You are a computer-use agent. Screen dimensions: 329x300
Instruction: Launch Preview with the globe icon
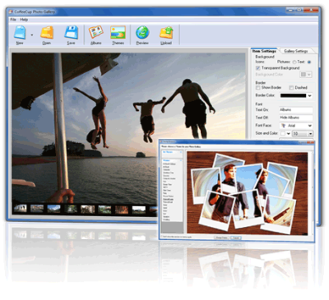click(142, 33)
